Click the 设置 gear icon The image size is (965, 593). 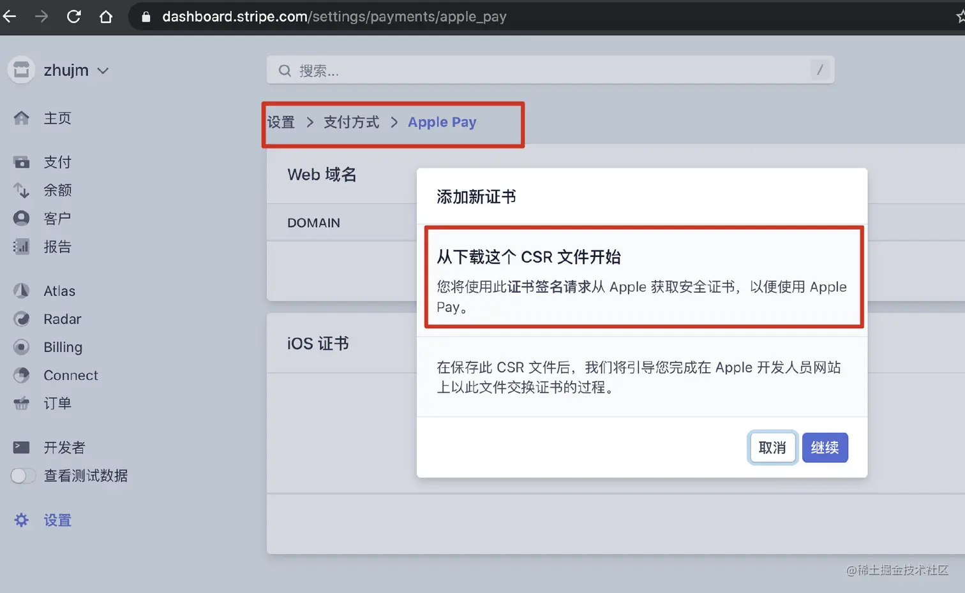click(22, 520)
